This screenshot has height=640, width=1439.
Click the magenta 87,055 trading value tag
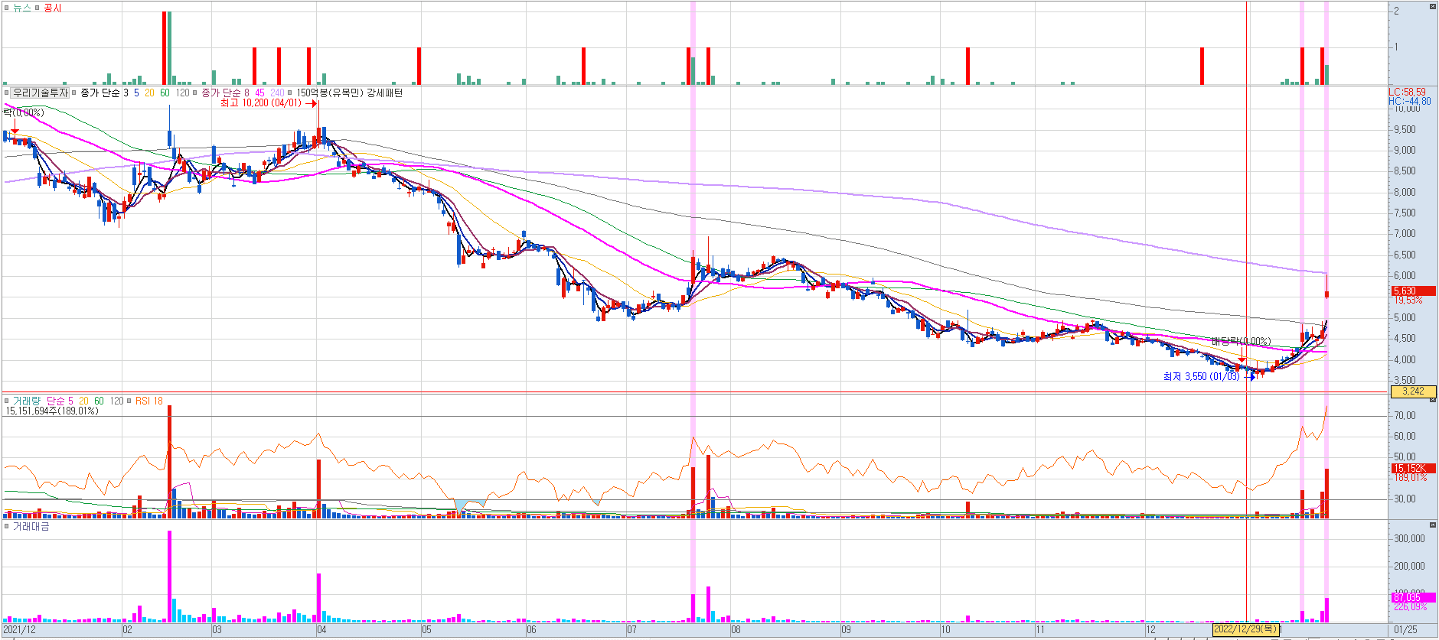(1412, 597)
